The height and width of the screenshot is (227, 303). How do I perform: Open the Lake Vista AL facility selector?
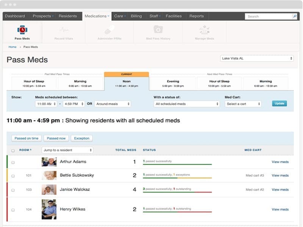257,59
